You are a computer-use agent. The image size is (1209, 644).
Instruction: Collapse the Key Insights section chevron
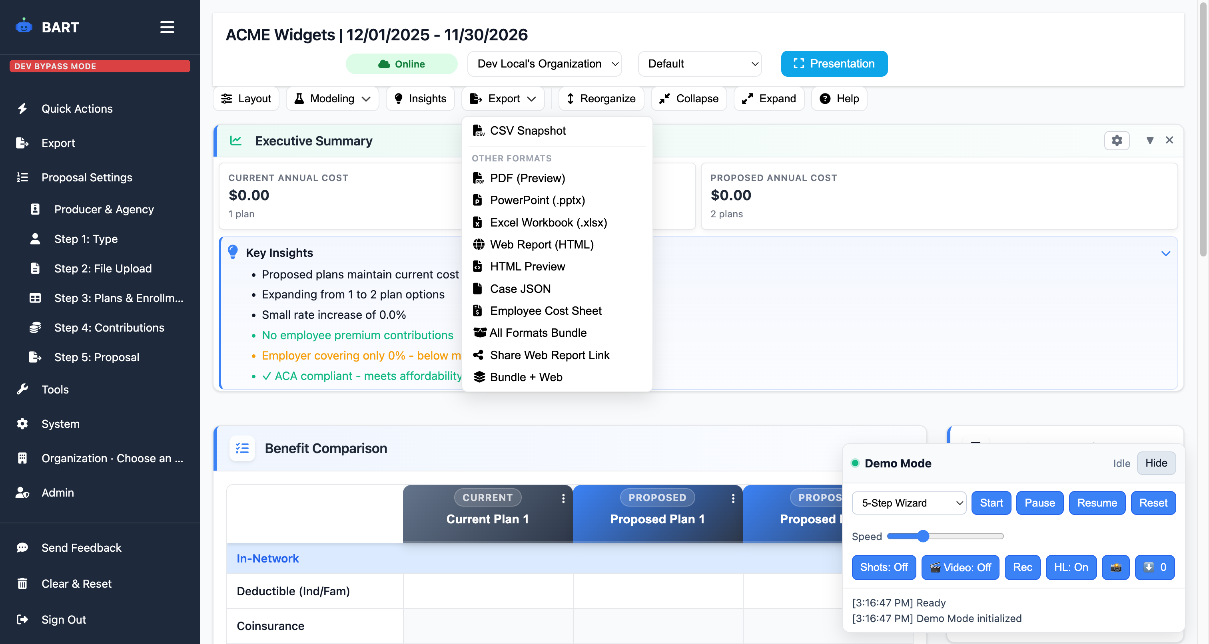tap(1167, 253)
